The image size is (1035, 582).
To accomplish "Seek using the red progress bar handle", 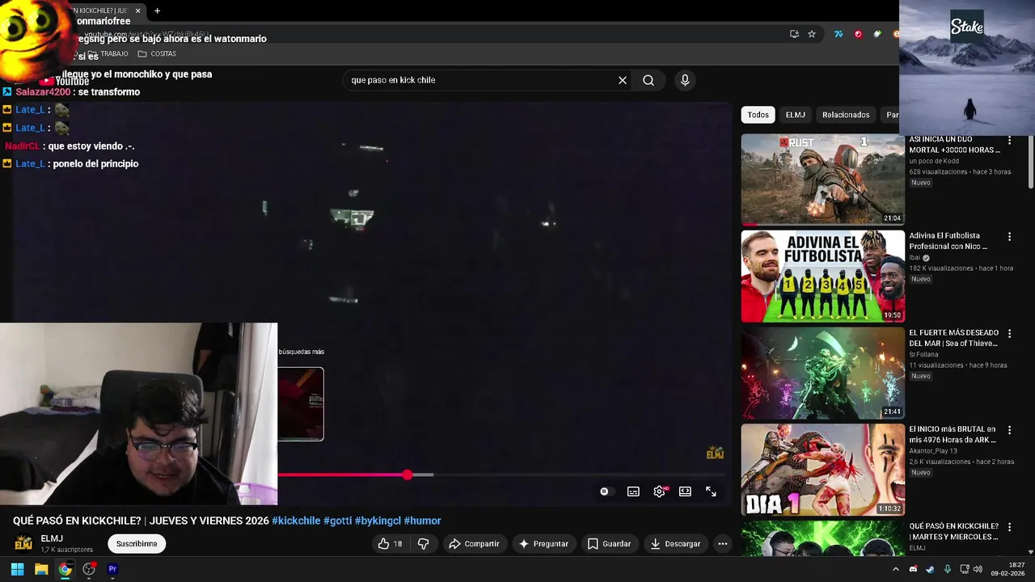I will coord(408,475).
